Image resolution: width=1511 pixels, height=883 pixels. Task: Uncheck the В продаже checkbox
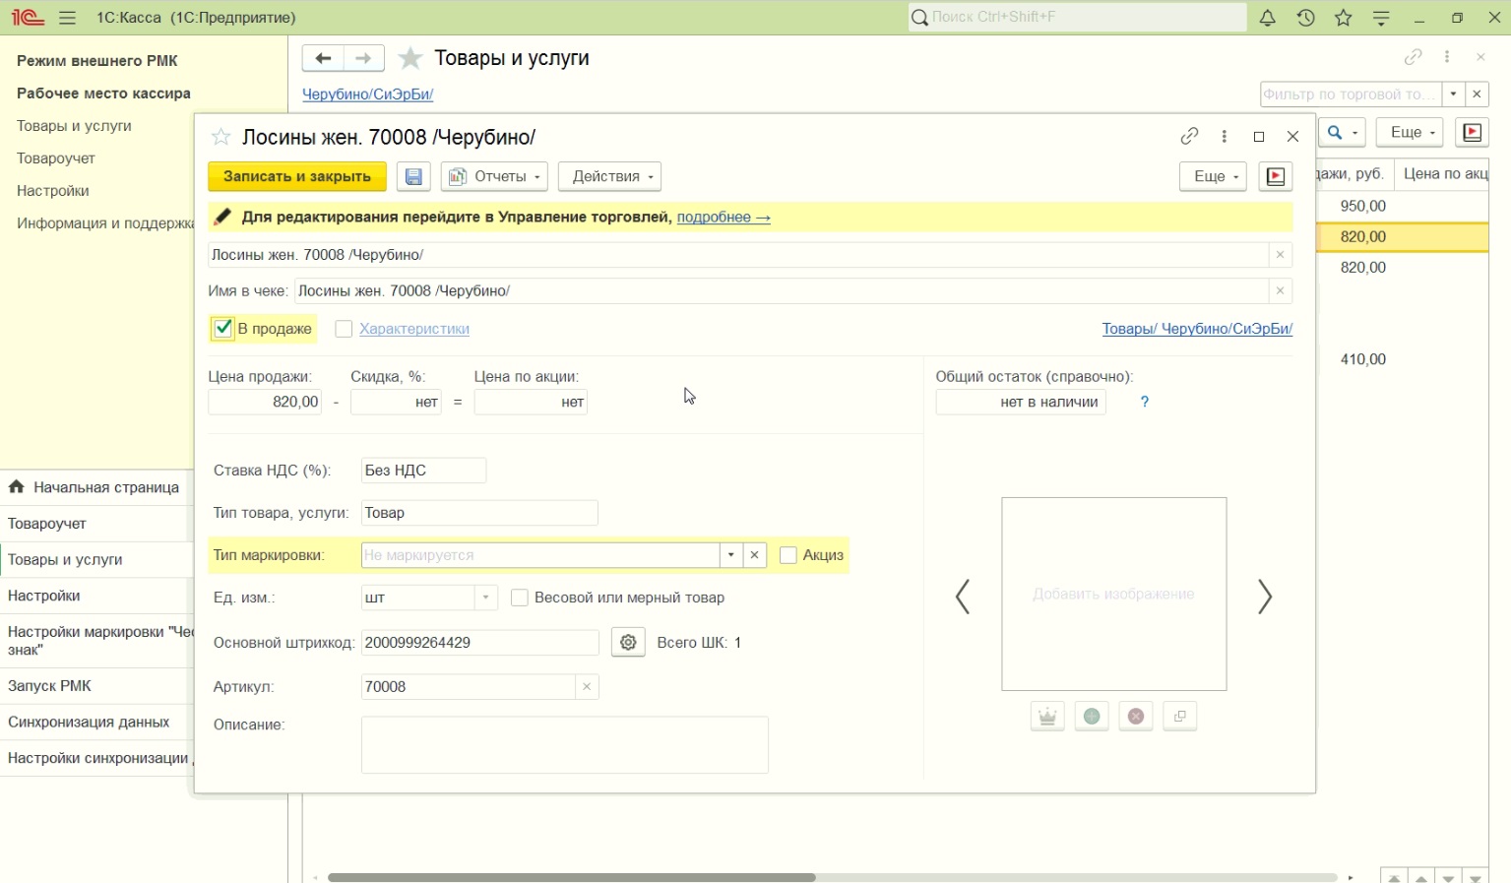pyautogui.click(x=223, y=328)
